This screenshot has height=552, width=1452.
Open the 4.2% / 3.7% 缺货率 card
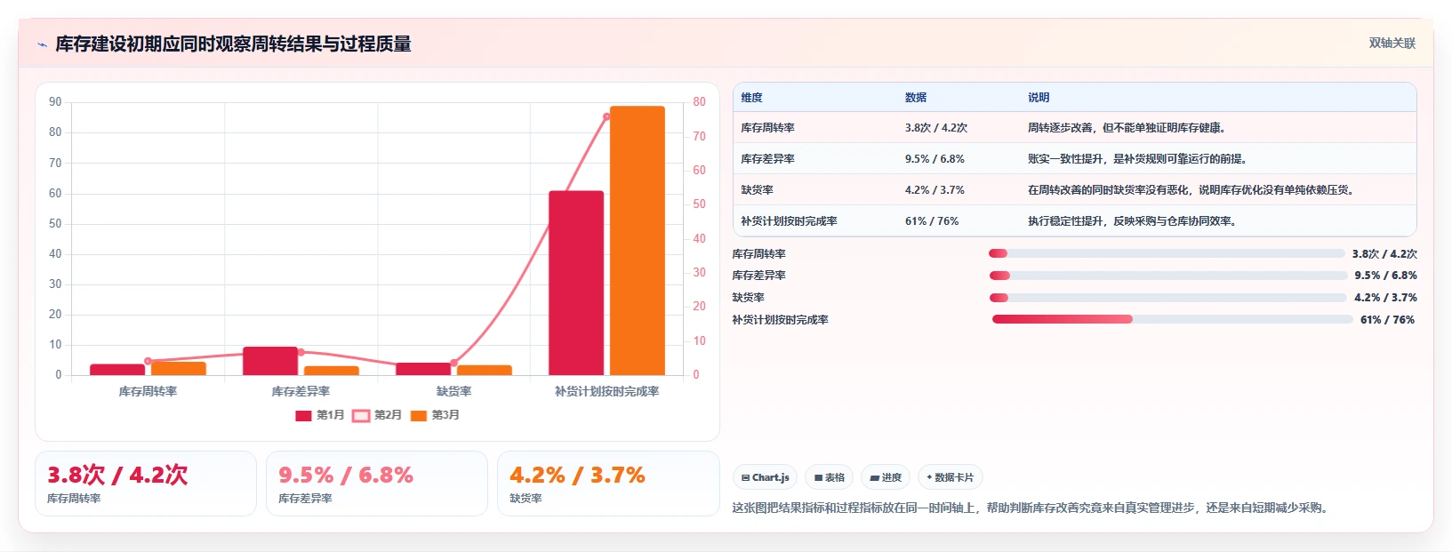click(x=608, y=484)
